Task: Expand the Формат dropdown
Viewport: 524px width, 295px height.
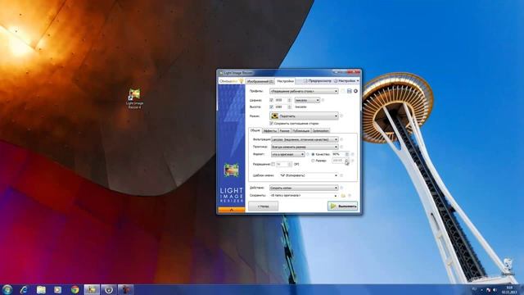Action: [287, 154]
